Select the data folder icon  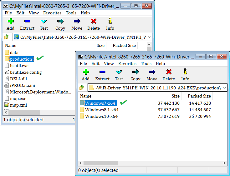(x=7, y=52)
